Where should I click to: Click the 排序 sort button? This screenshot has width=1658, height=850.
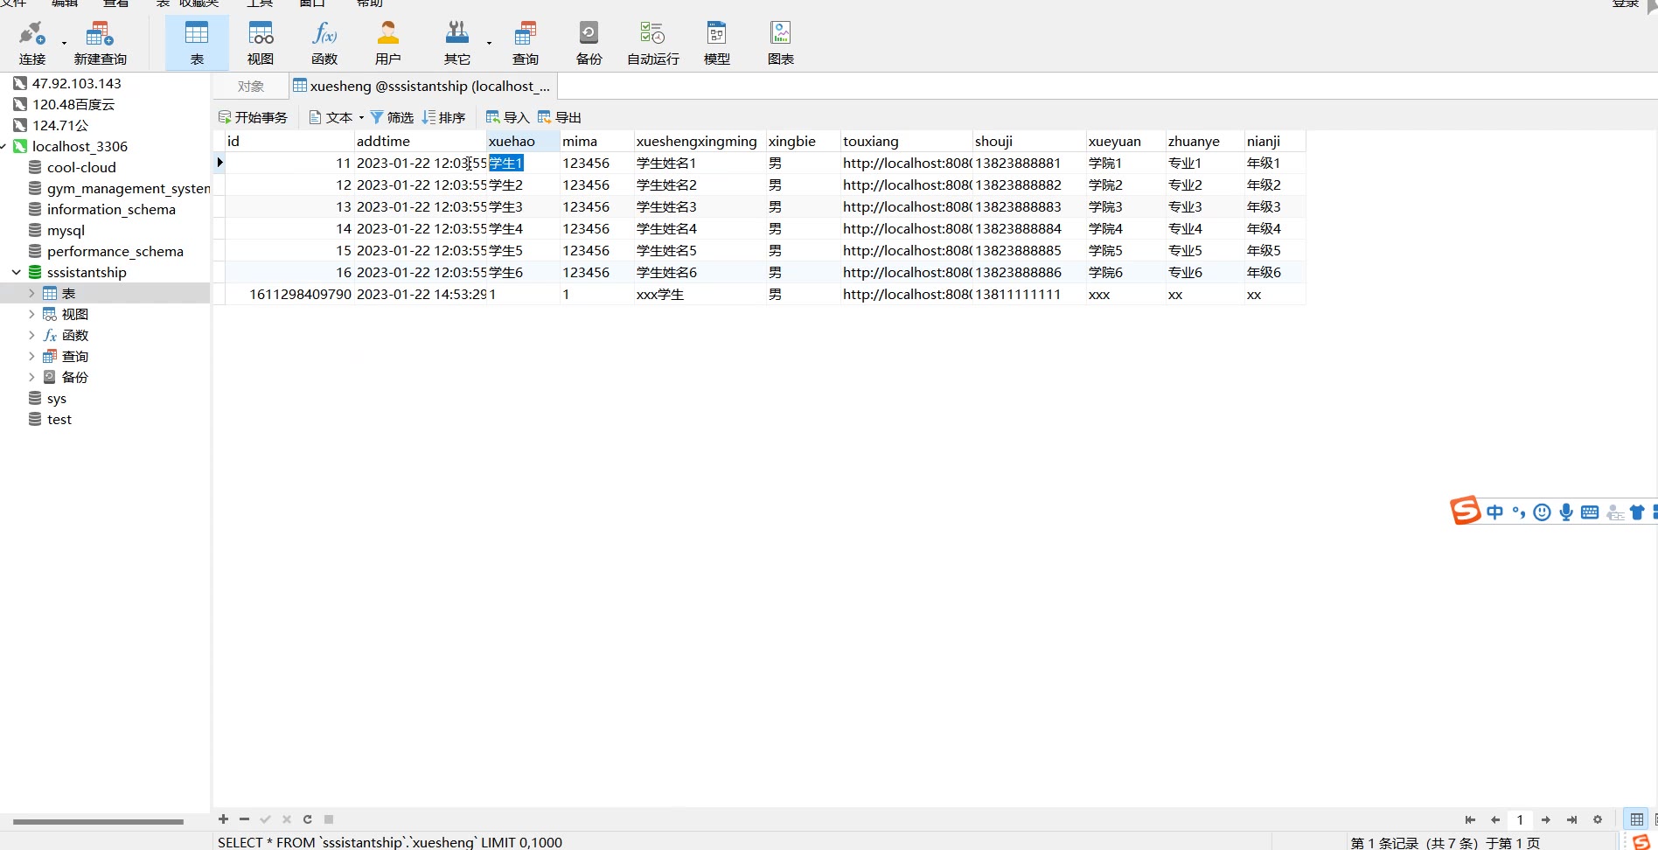443,117
